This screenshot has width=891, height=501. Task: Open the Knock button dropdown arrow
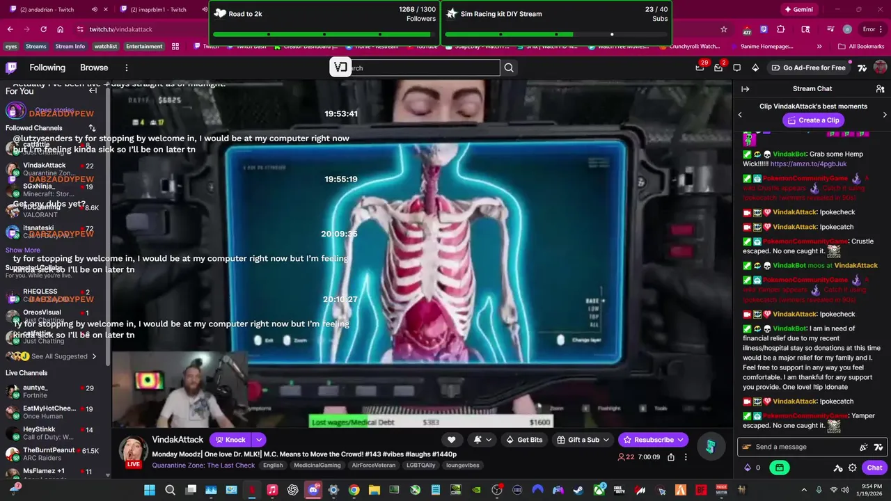[x=259, y=440]
